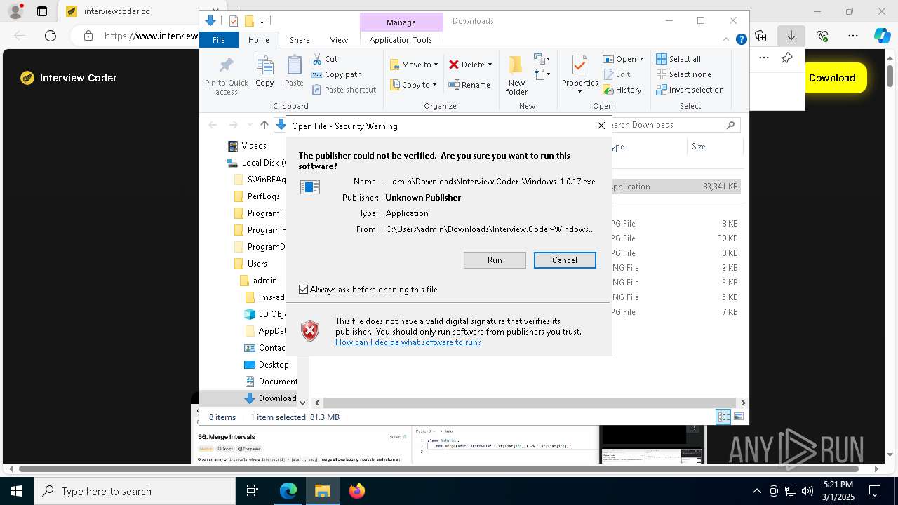Click Rename in Organize group
Viewport: 898px width, 505px height.
(x=469, y=85)
